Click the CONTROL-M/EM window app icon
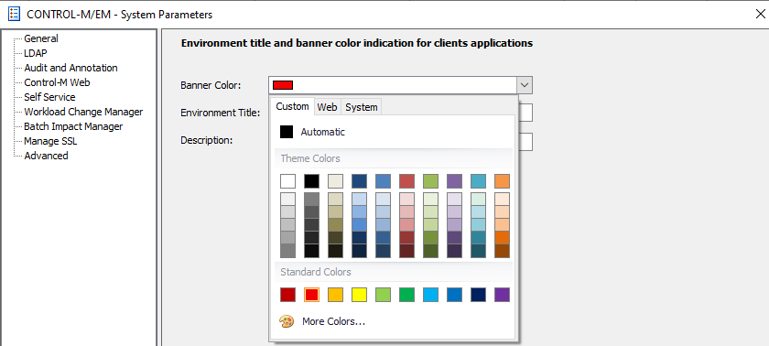The height and width of the screenshot is (346, 769). (15, 14)
